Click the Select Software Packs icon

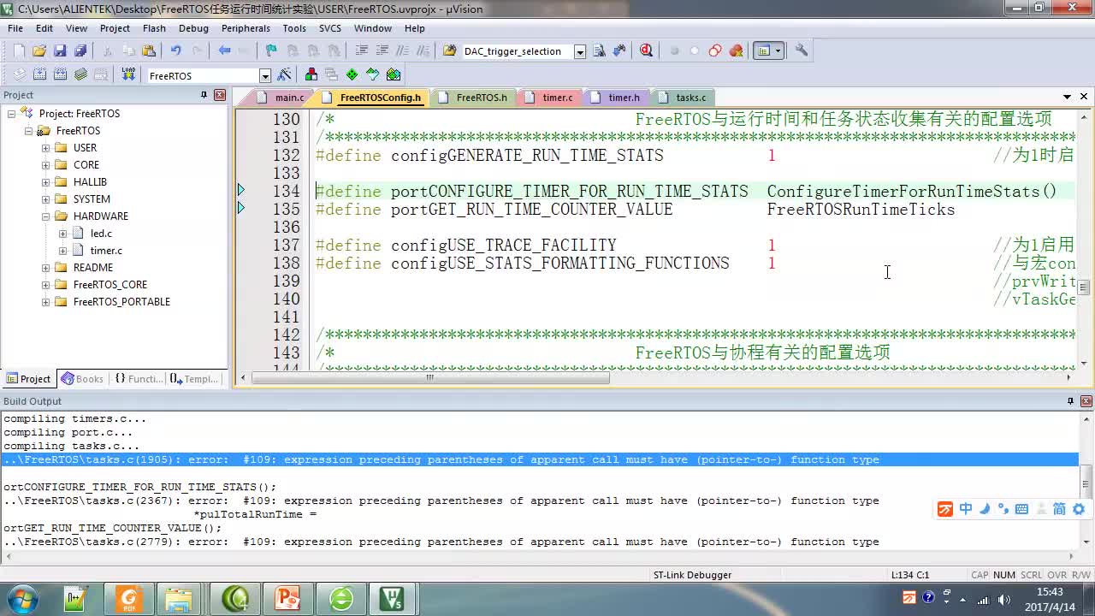coord(373,75)
